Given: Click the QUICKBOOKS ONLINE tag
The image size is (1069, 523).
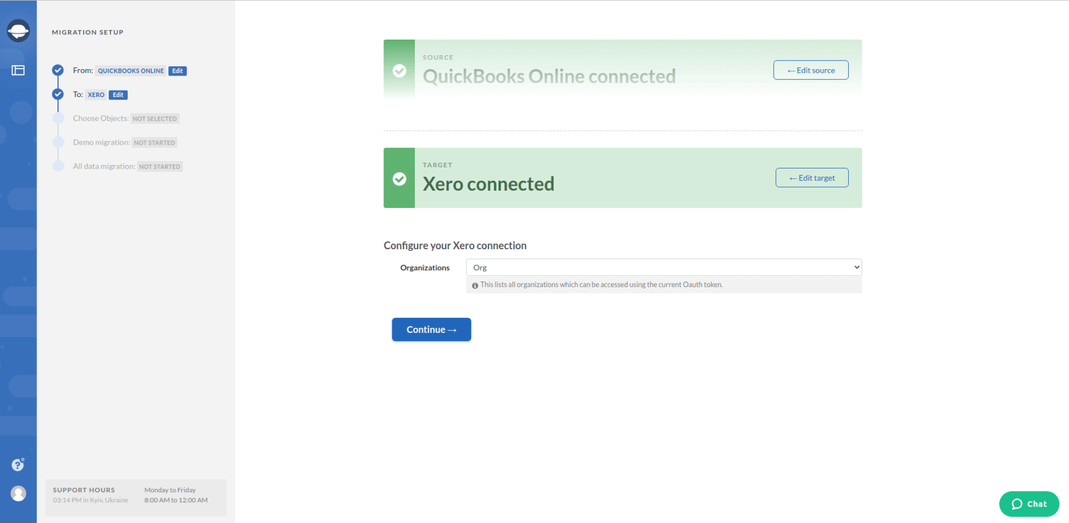Looking at the screenshot, I should (x=131, y=71).
